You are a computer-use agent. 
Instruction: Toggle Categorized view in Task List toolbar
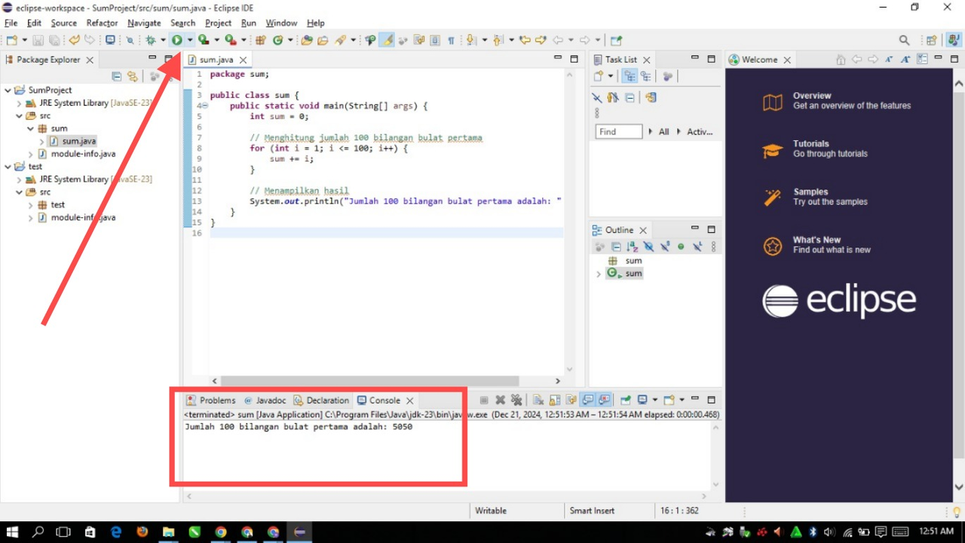pos(629,75)
